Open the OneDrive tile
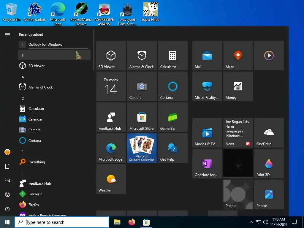The height and width of the screenshot is (228, 304). pos(269,133)
